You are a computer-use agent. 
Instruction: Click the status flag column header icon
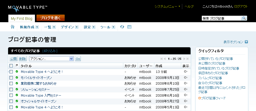tap(17, 66)
